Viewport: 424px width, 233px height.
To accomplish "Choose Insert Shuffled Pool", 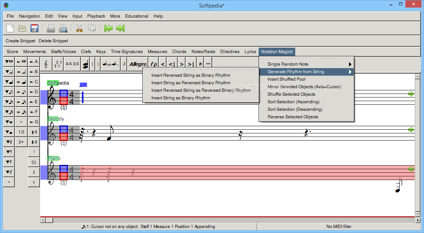I will (306, 79).
